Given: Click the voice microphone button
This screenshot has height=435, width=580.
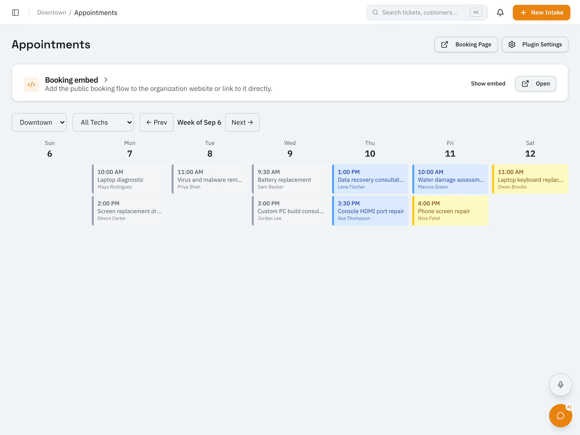Looking at the screenshot, I should (x=561, y=385).
